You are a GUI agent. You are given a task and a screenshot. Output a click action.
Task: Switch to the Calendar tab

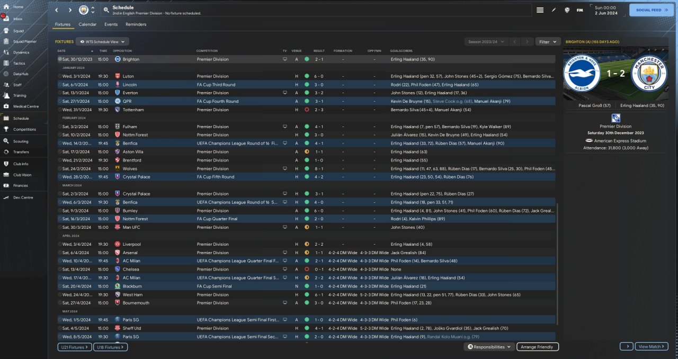click(87, 24)
